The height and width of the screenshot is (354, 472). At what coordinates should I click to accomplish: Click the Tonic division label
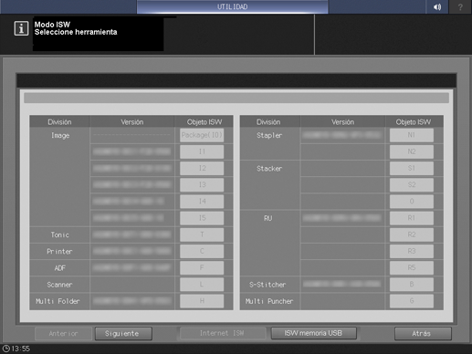(59, 234)
